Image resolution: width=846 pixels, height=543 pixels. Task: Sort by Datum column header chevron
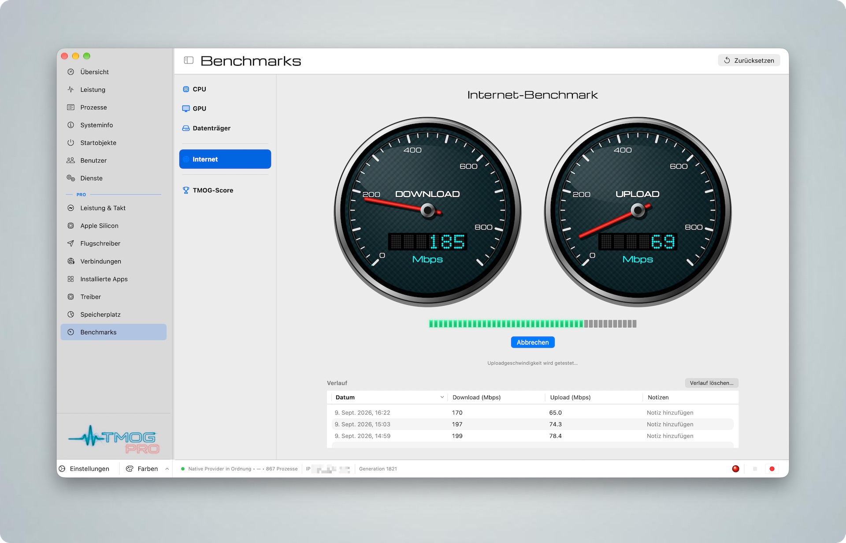pyautogui.click(x=442, y=397)
